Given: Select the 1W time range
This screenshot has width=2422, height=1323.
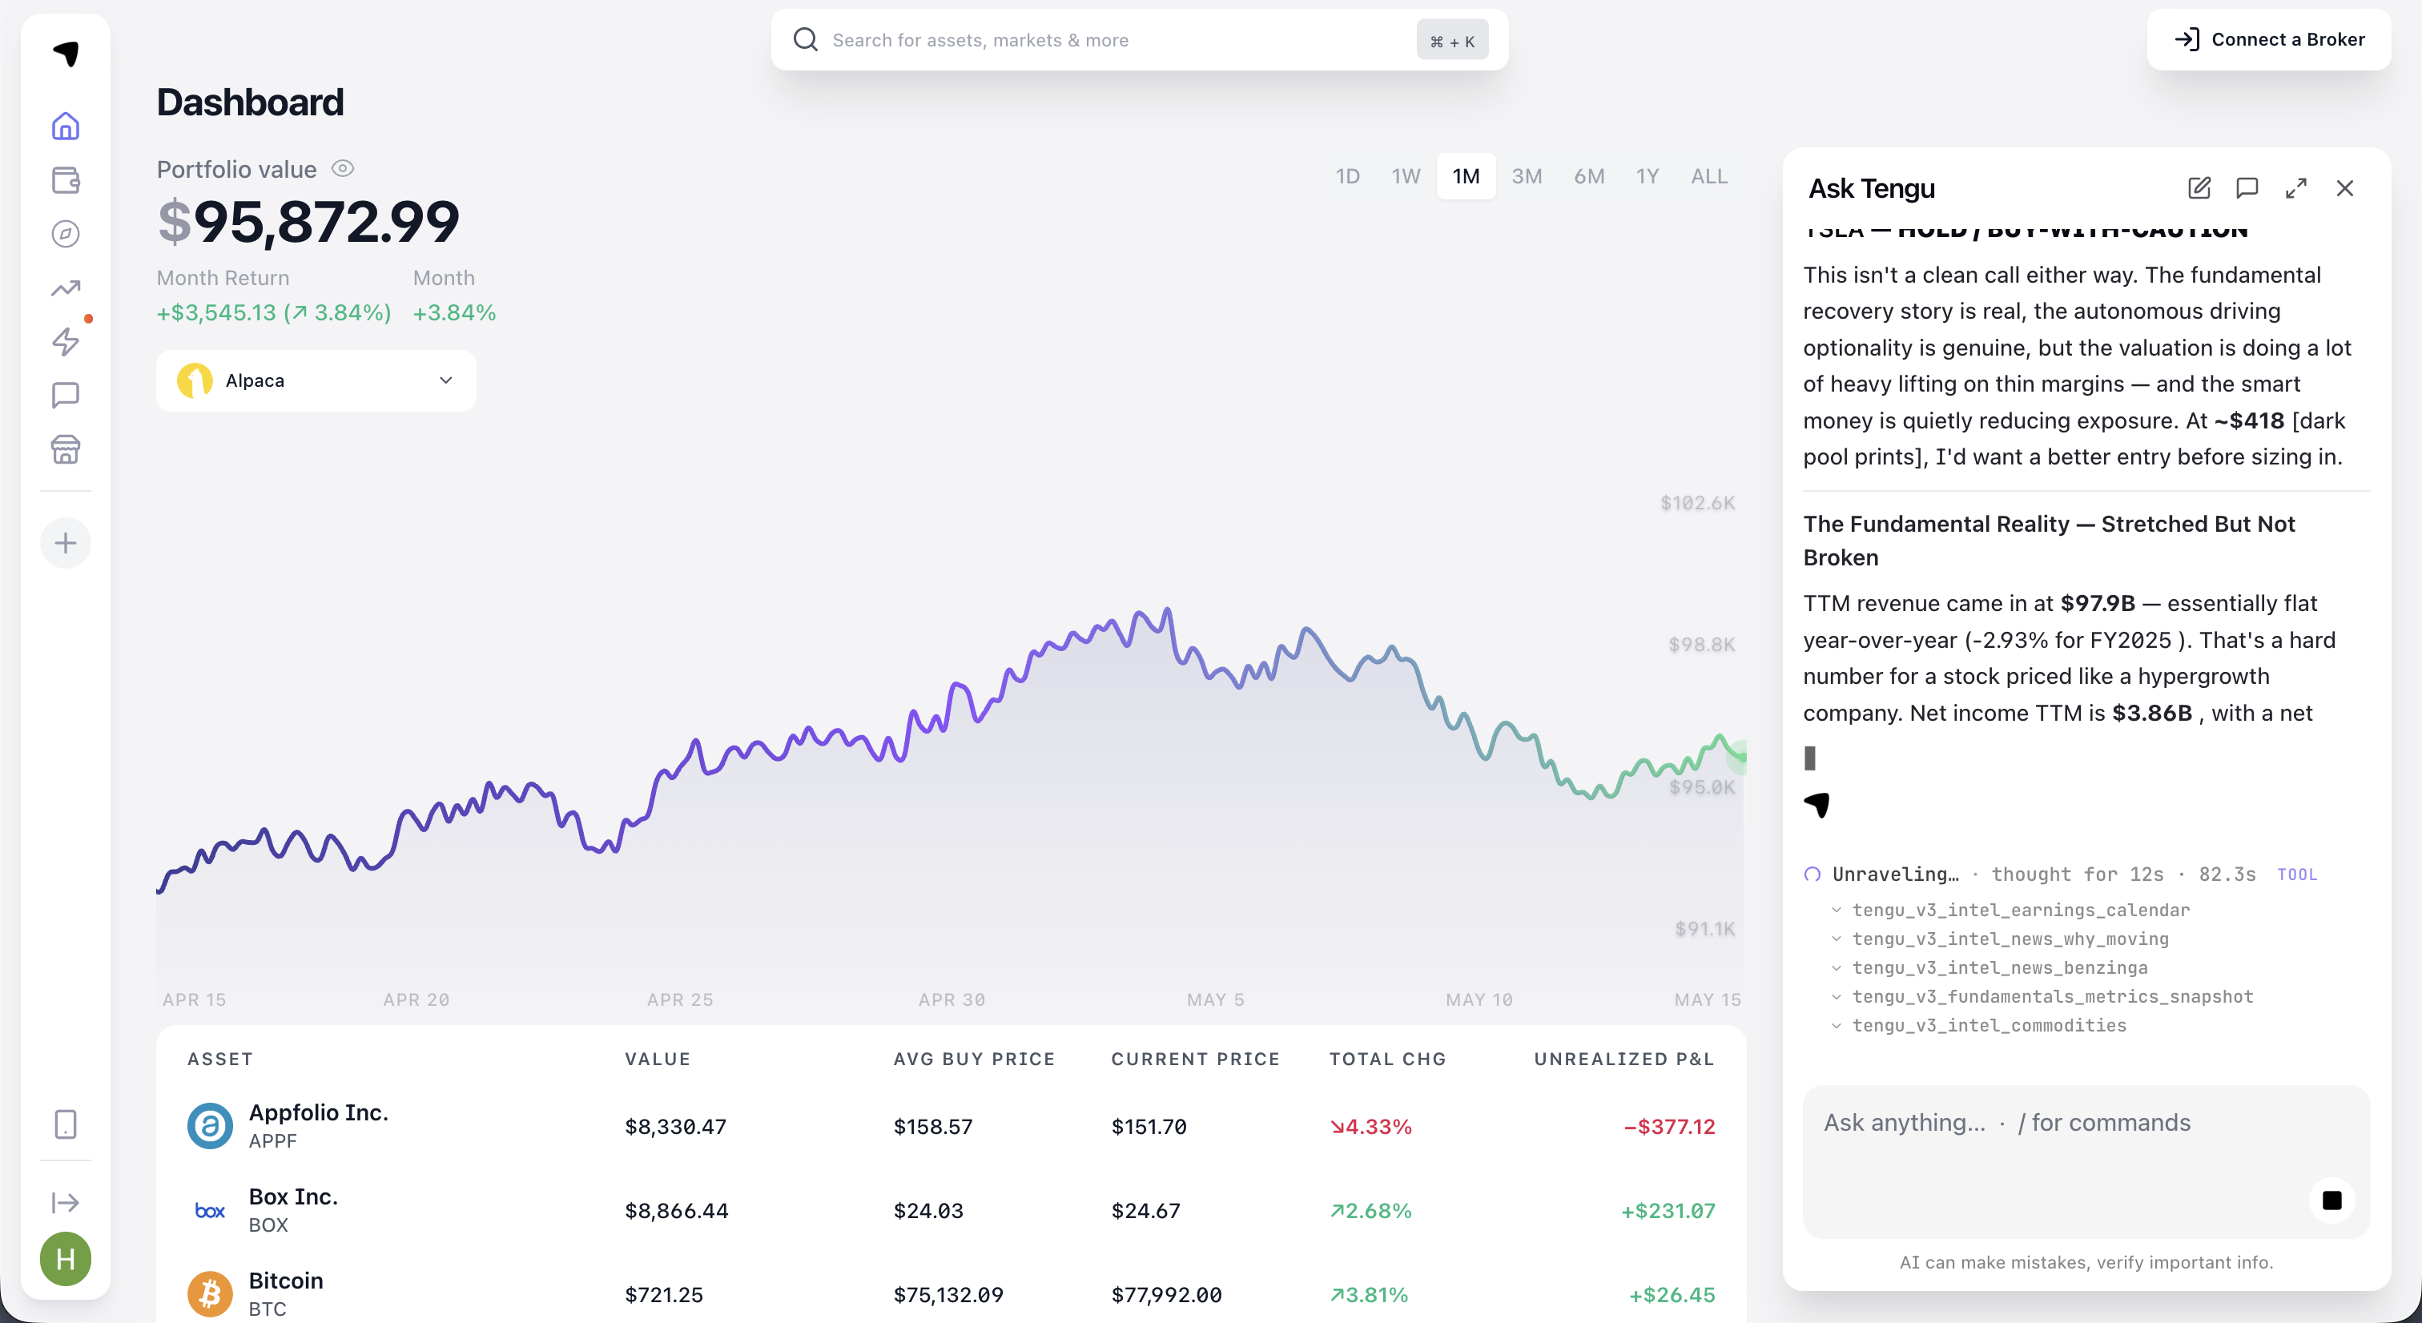Looking at the screenshot, I should tap(1406, 177).
